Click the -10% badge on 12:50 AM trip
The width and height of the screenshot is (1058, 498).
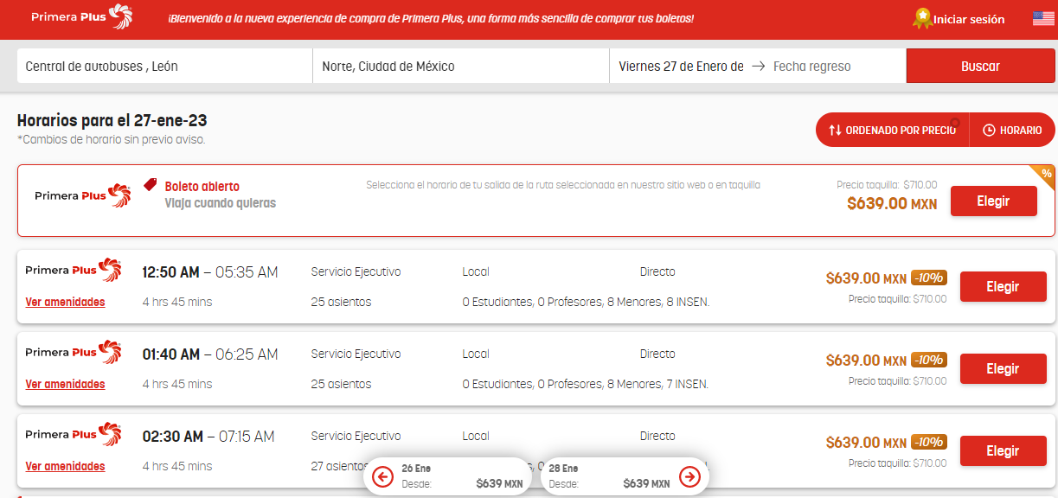(x=929, y=278)
